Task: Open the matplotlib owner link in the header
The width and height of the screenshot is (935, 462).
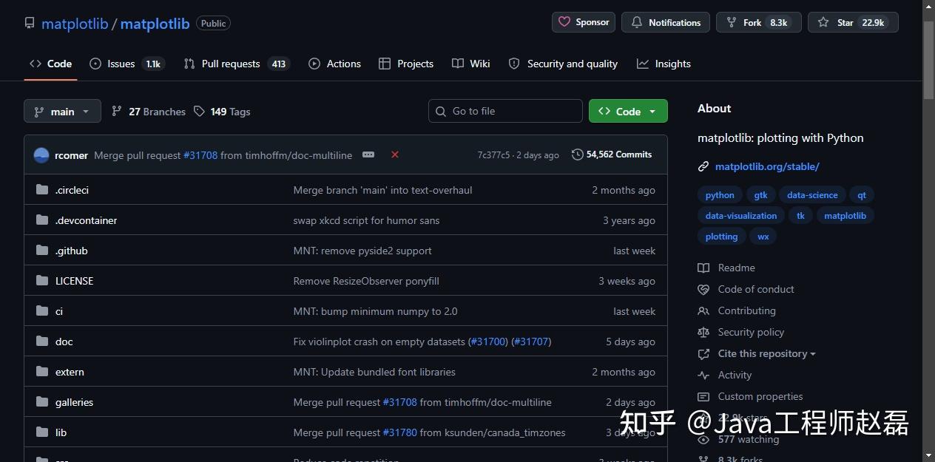Action: [x=75, y=24]
